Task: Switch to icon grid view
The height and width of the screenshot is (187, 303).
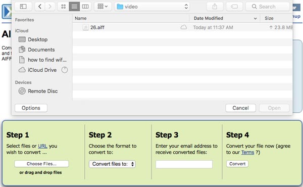Action: (64, 7)
